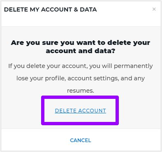Click the "& DATA" part of the title
Image resolution: width=162 pixels, height=152 pixels.
pyautogui.click(x=86, y=9)
